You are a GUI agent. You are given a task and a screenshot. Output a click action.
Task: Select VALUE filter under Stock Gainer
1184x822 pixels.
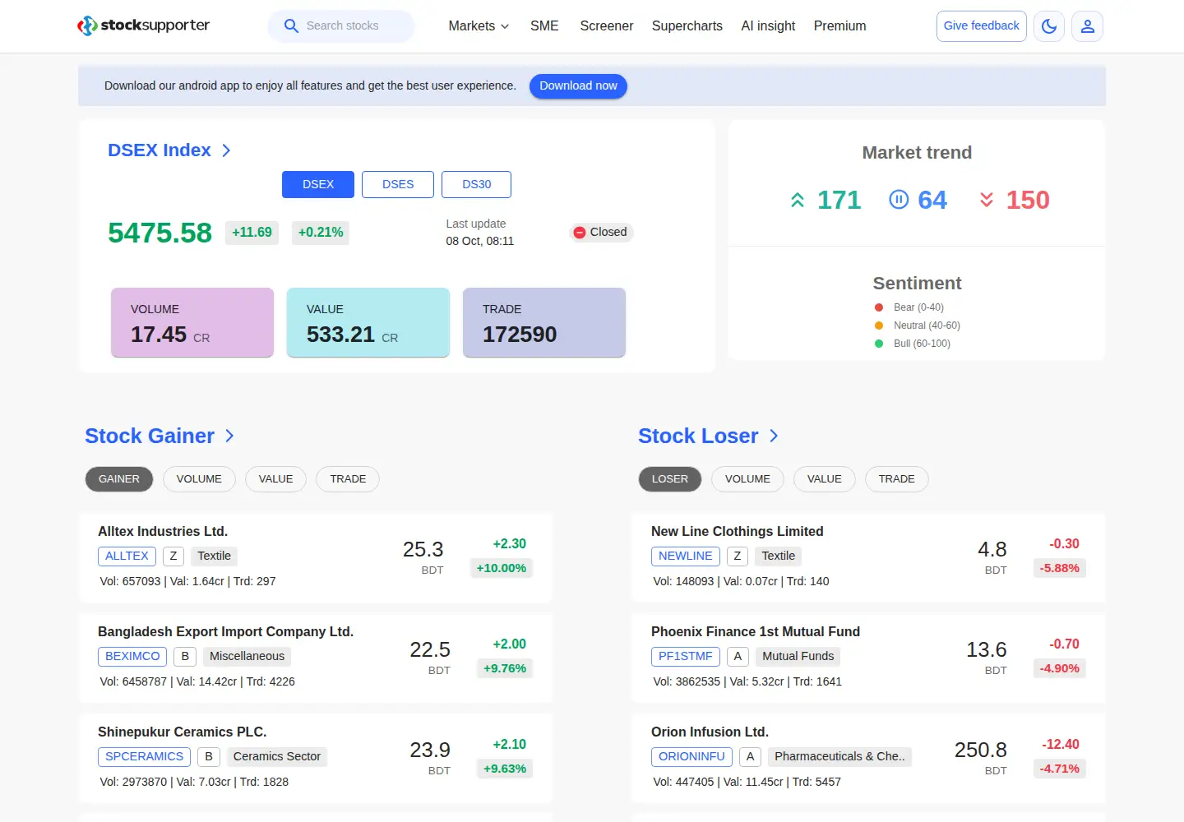coord(275,479)
